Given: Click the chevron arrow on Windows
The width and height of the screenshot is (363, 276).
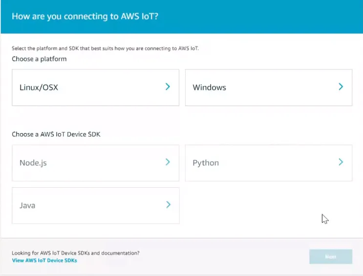Looking at the screenshot, I should [x=341, y=87].
